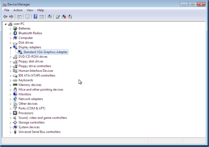Viewport: 209px width, 147px height.
Task: Click the Ports (COM & LPT) icon
Action: [x=15, y=108]
